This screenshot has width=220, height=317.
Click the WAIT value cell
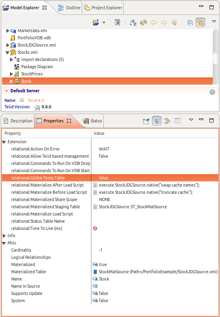click(x=104, y=149)
